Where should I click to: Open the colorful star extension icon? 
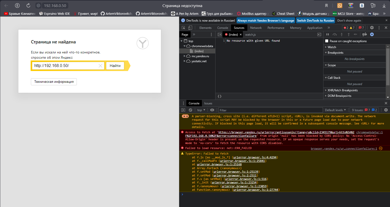click(351, 6)
